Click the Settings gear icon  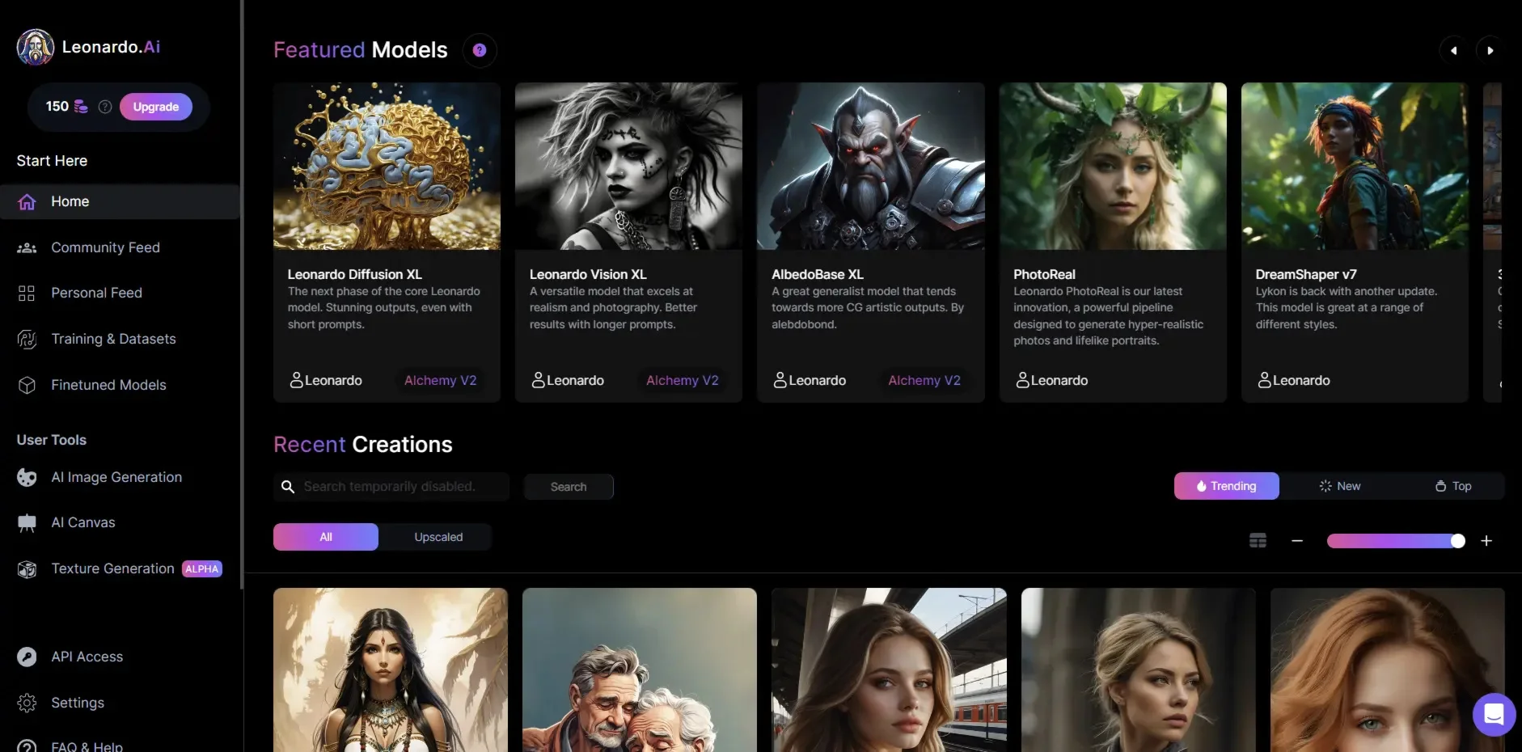pyautogui.click(x=27, y=703)
